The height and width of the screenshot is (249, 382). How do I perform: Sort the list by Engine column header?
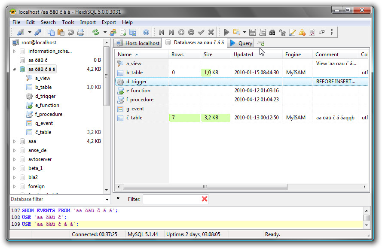297,55
